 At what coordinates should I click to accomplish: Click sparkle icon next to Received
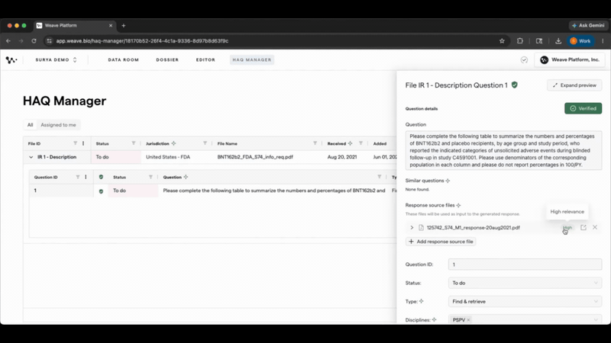pos(351,143)
